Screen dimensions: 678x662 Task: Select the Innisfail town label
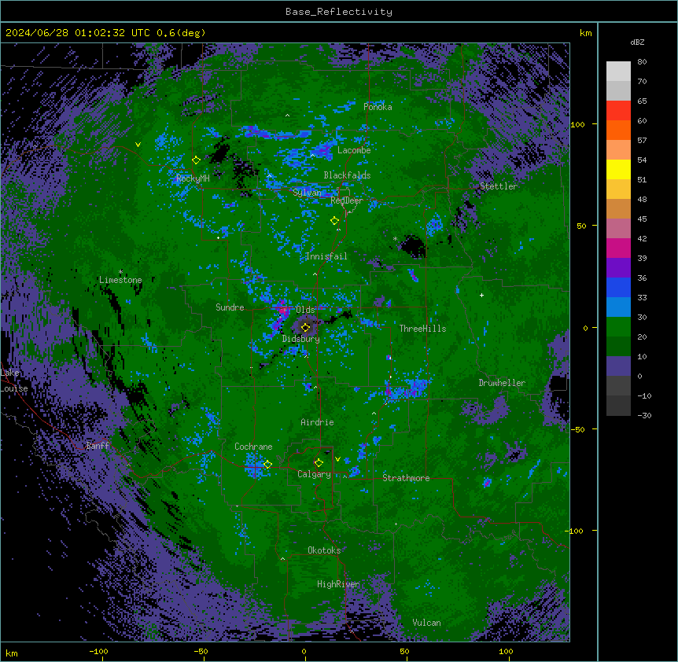(326, 256)
